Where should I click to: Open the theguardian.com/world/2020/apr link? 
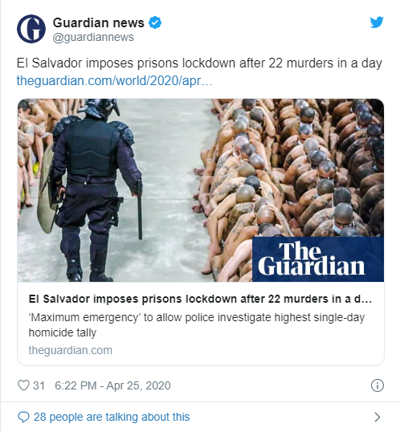(x=114, y=81)
